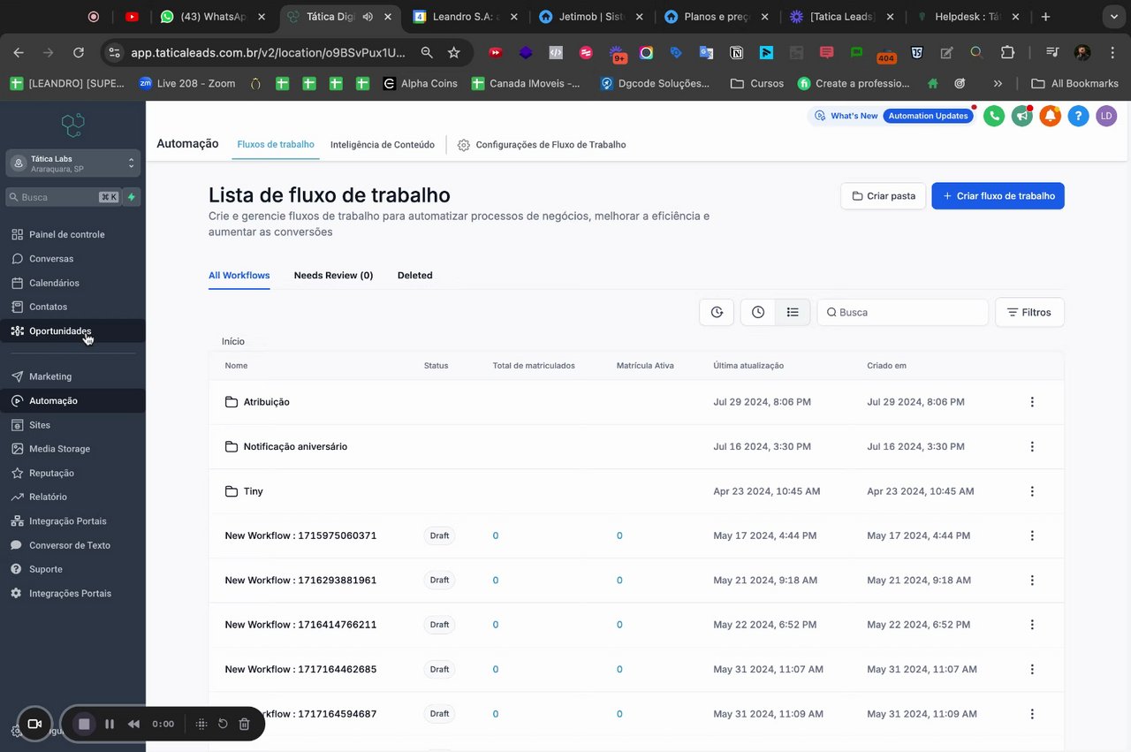Image resolution: width=1131 pixels, height=752 pixels.
Task: Click the workflow list Busca search field
Action: pos(902,312)
